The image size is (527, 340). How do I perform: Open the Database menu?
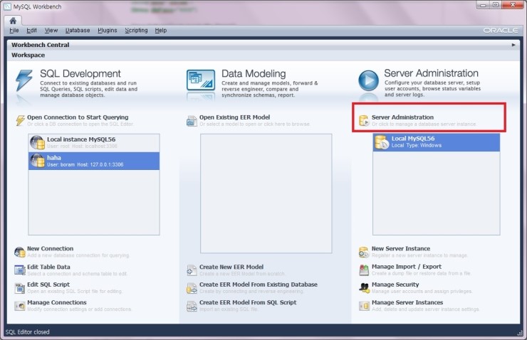point(78,31)
